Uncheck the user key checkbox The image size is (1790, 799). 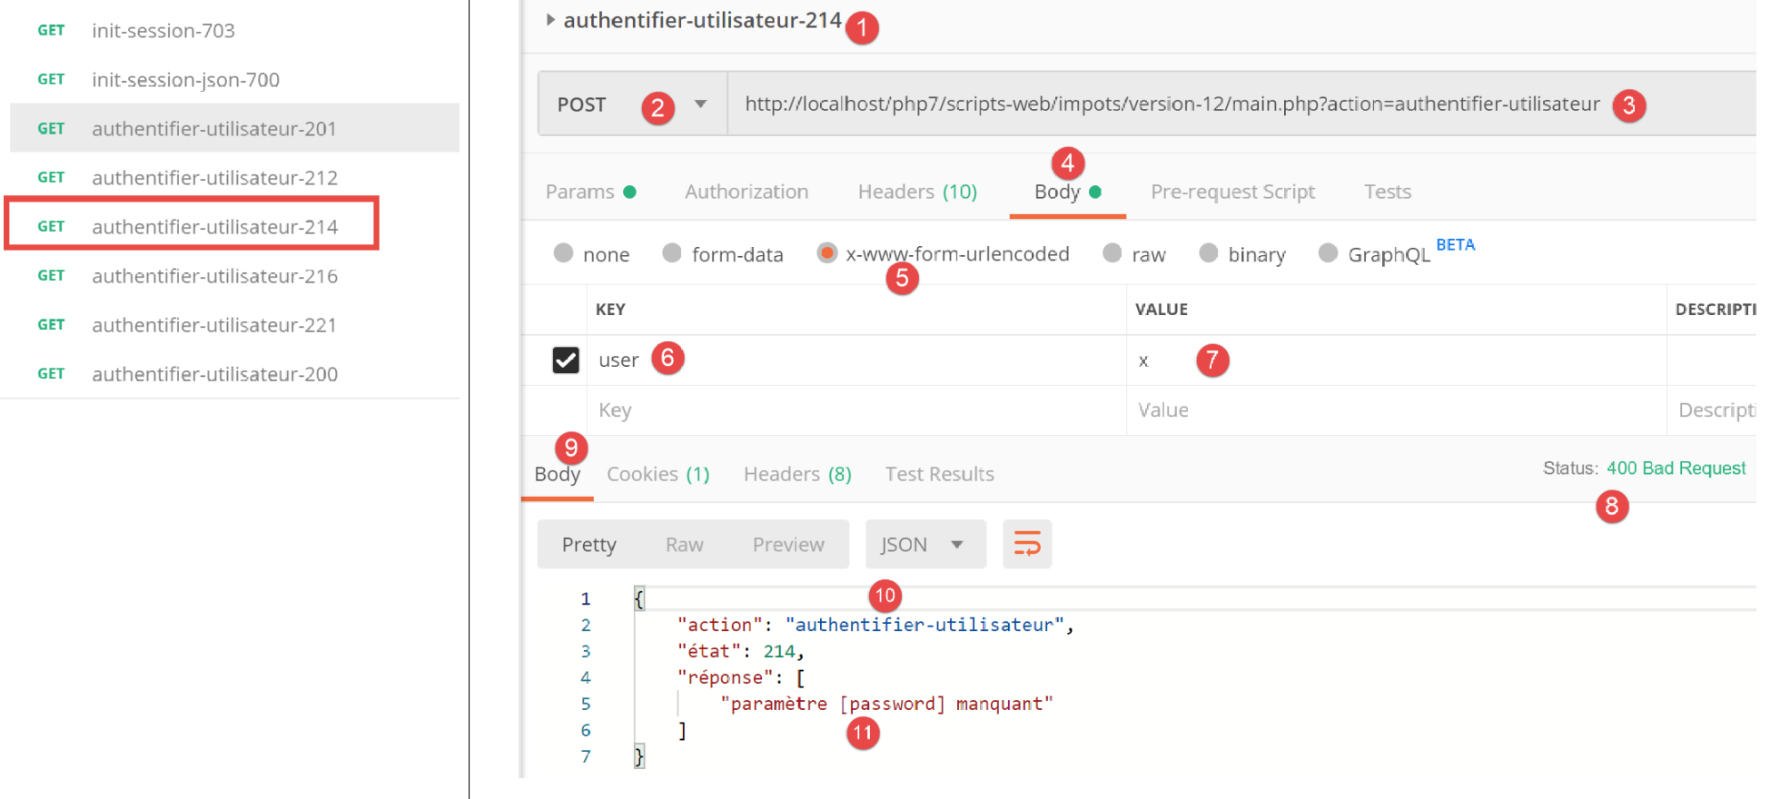(566, 360)
